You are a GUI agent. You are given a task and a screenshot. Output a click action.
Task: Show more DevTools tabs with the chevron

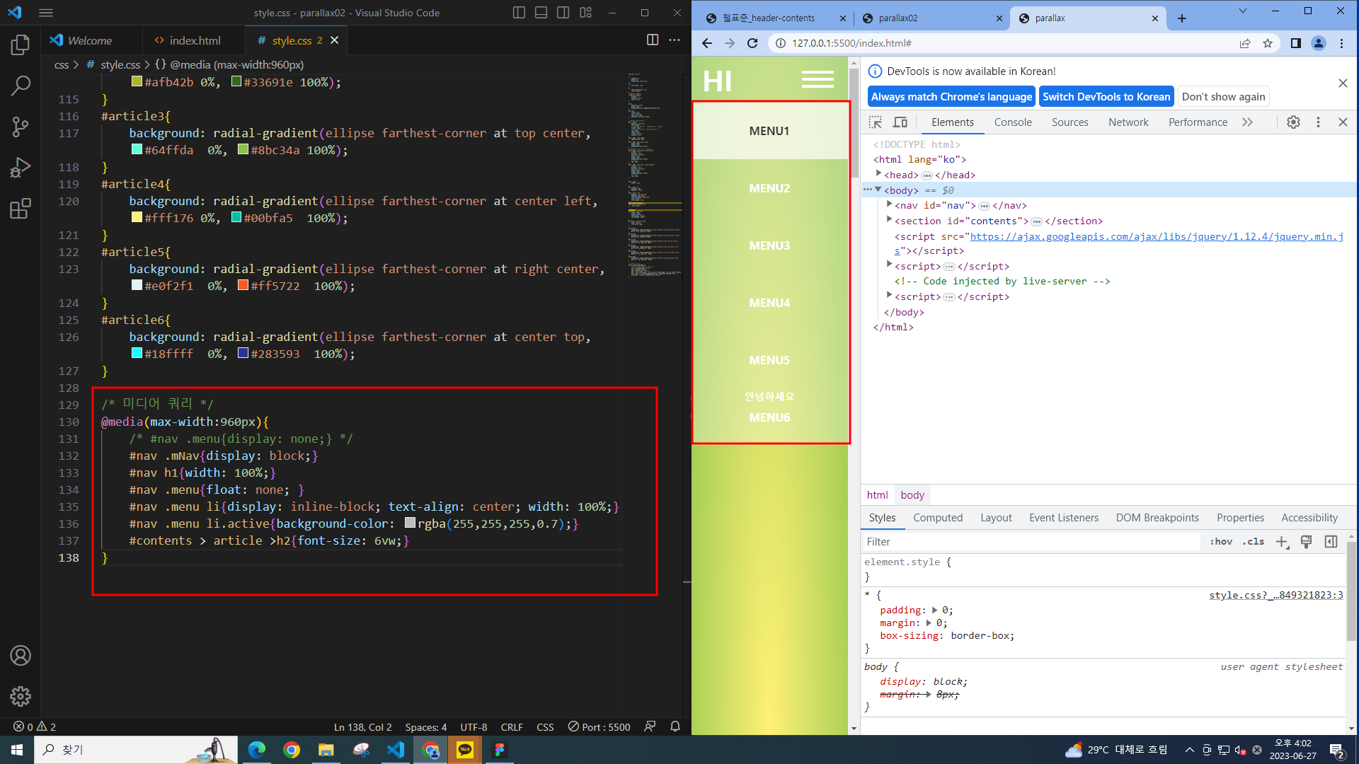[x=1247, y=122]
